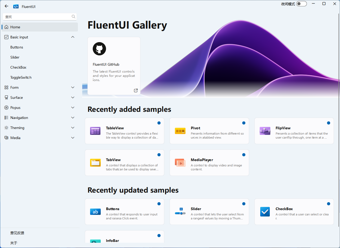This screenshot has height=248, width=340.
Task: Click the Home house icon
Action: 6,27
